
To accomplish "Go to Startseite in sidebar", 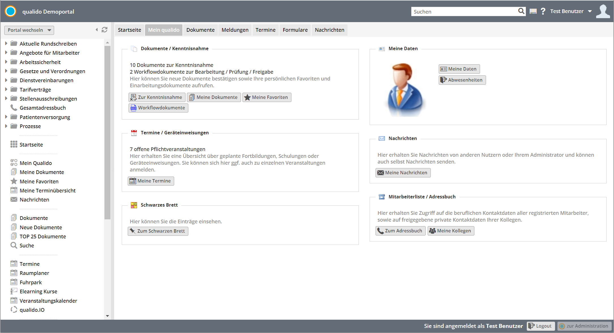I will pos(31,145).
